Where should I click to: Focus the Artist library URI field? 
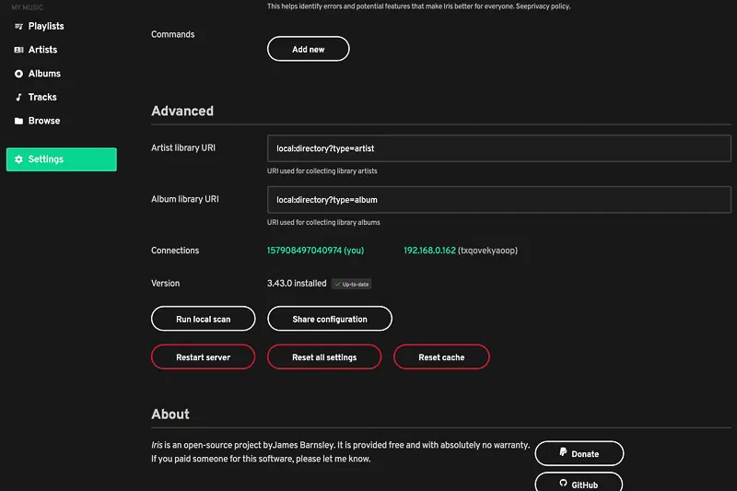(x=498, y=148)
